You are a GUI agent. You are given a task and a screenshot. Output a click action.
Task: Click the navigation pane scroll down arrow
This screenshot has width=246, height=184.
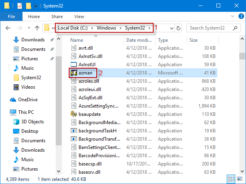(59, 171)
